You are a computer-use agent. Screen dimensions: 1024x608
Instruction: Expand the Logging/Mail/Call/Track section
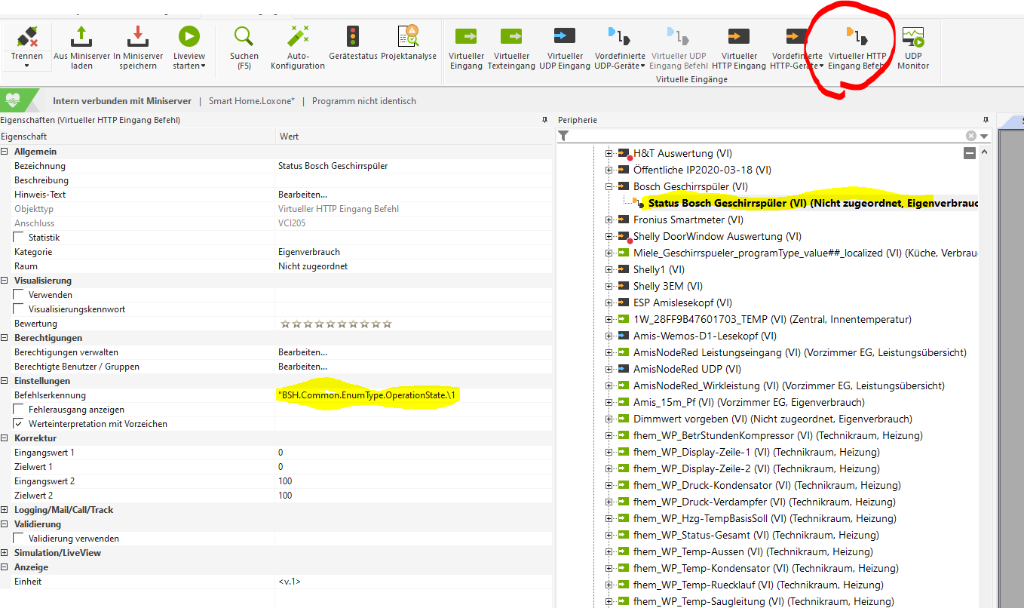pyautogui.click(x=5, y=510)
